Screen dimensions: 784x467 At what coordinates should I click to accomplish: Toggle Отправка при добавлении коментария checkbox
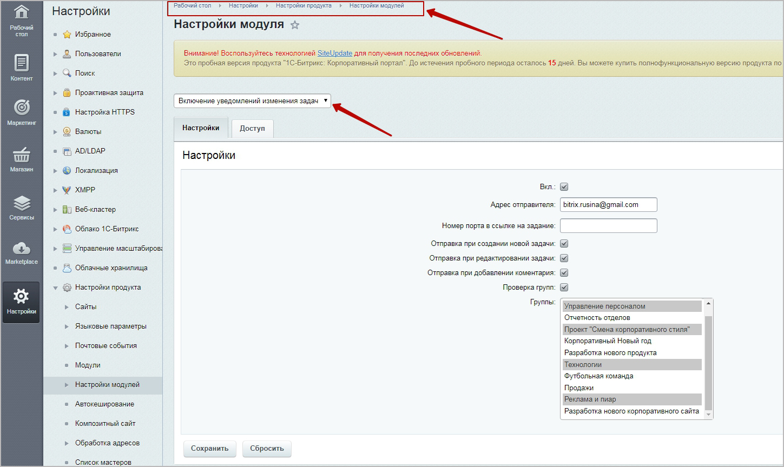click(x=564, y=273)
